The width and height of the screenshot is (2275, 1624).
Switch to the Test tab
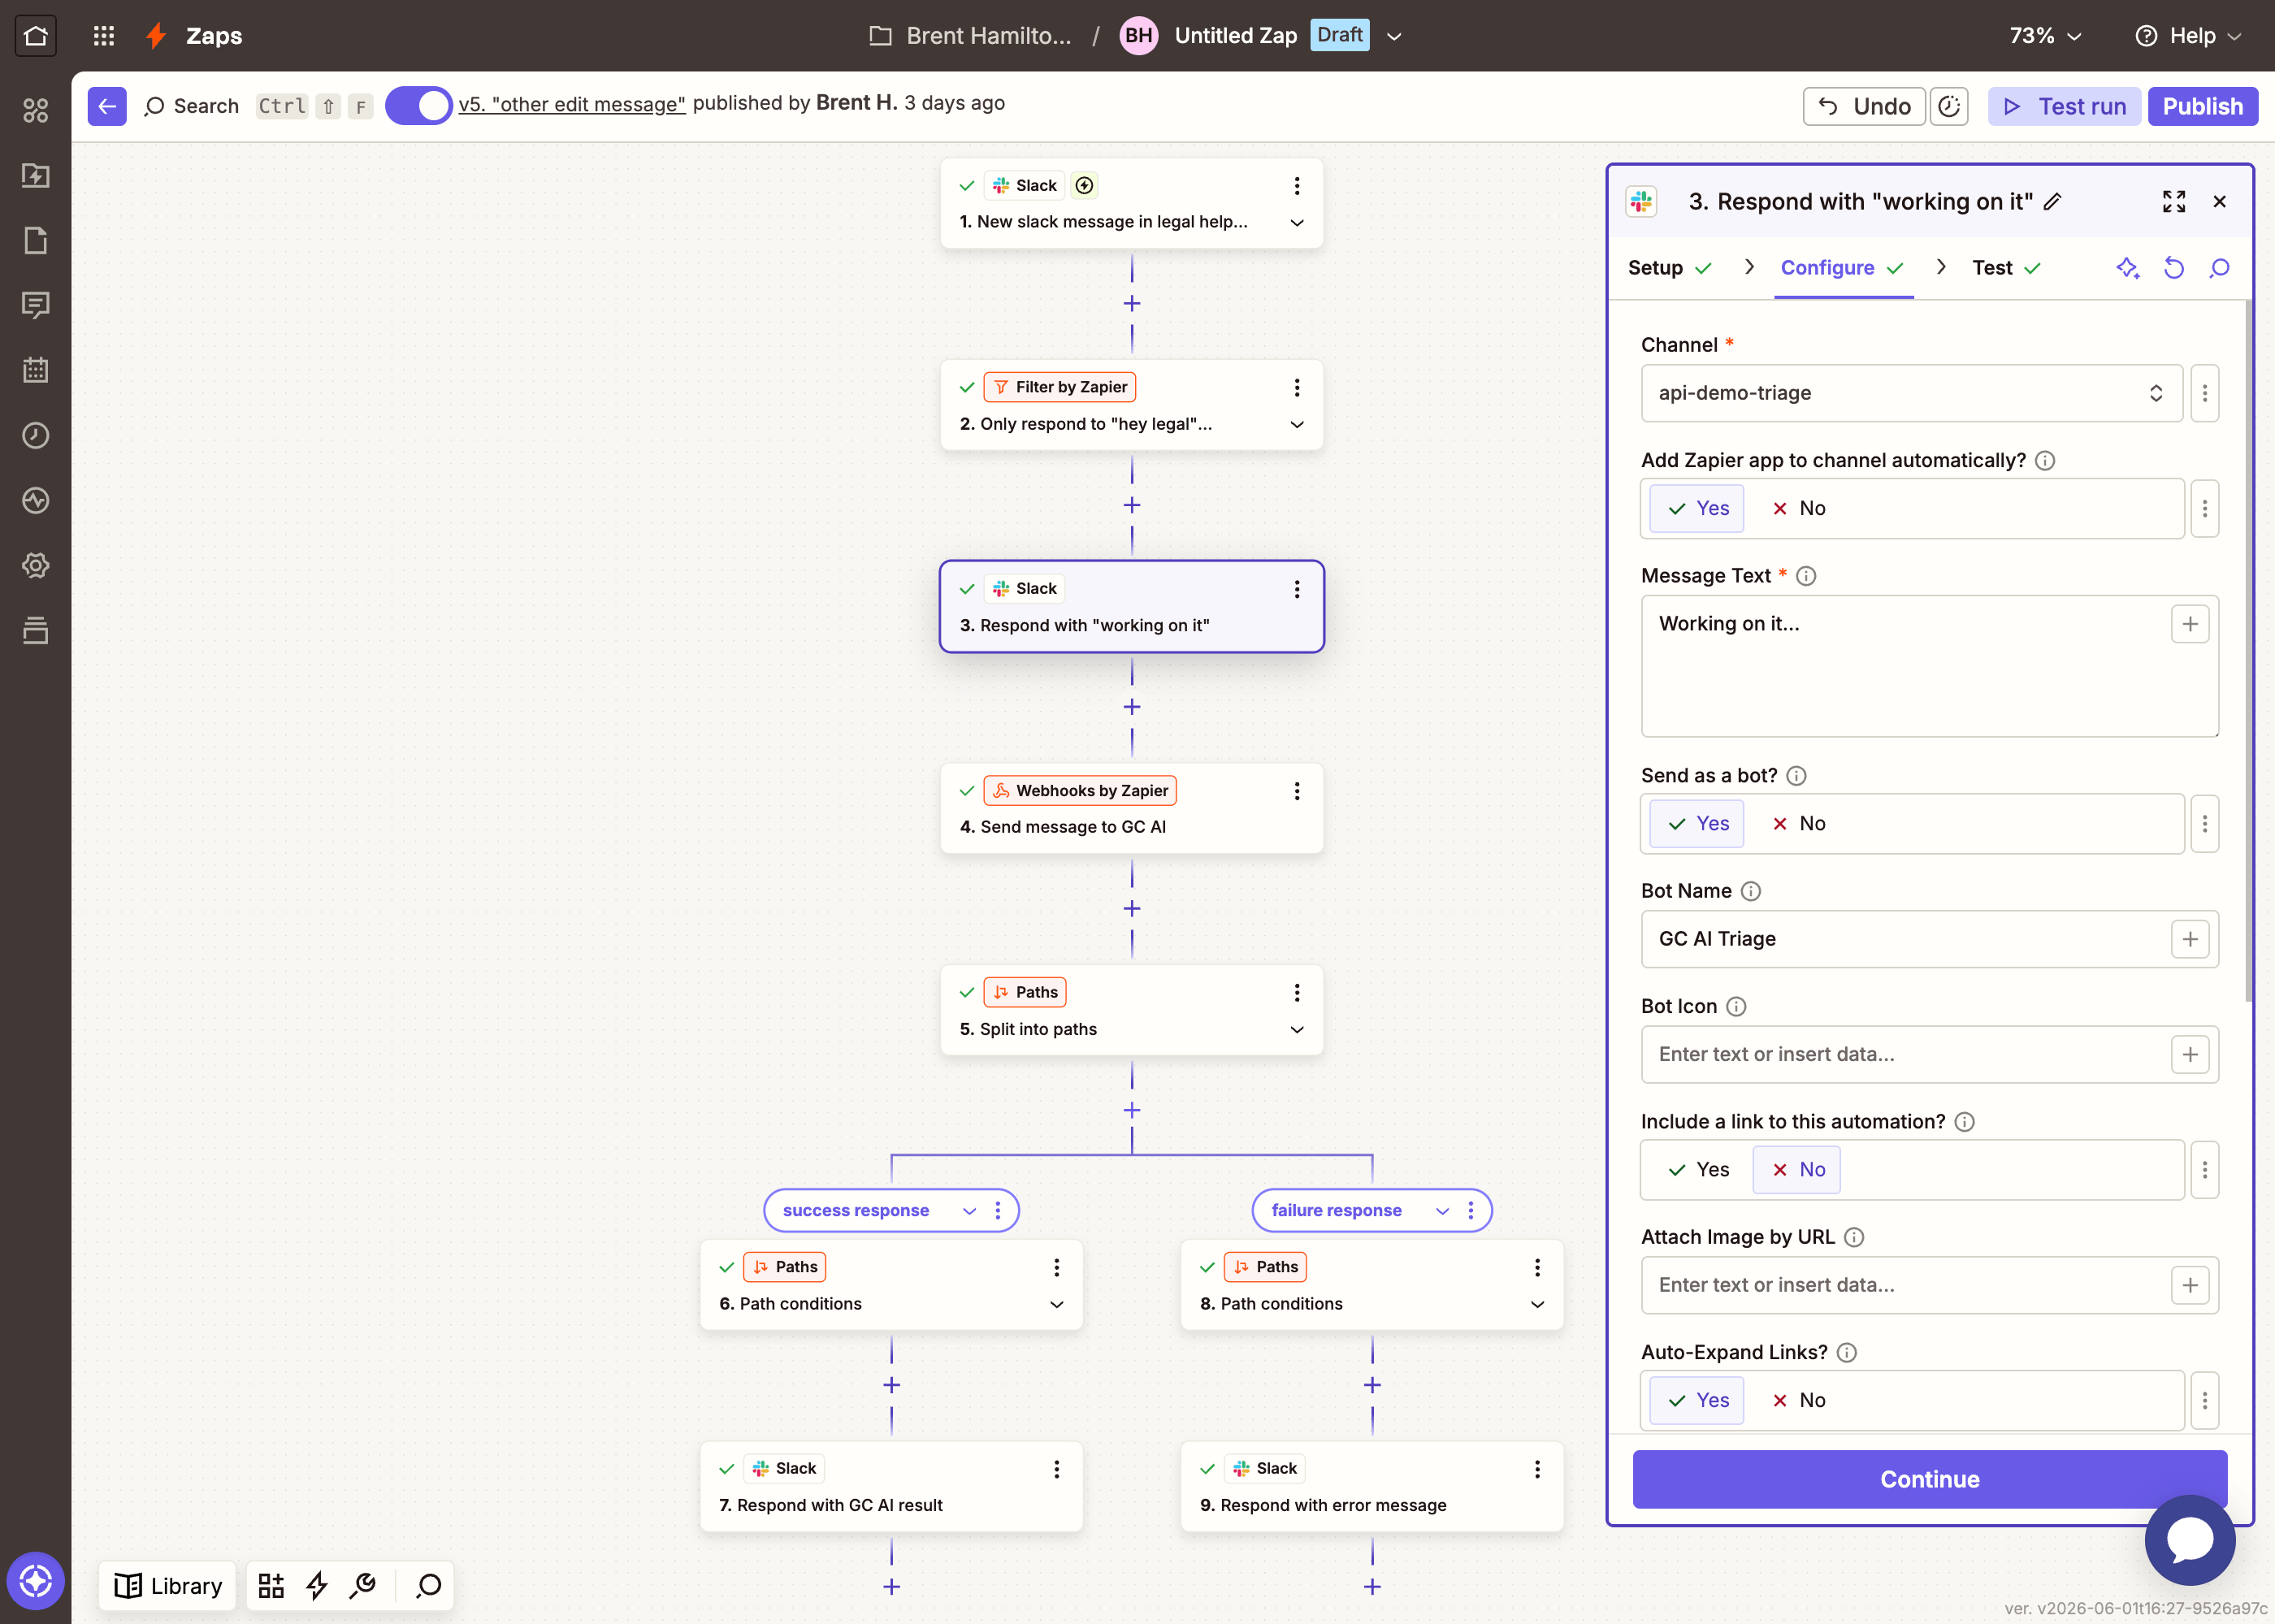(2006, 267)
